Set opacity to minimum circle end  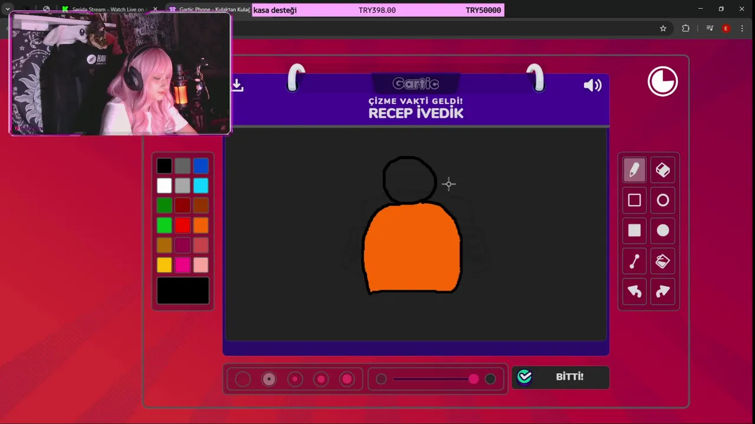(x=381, y=379)
